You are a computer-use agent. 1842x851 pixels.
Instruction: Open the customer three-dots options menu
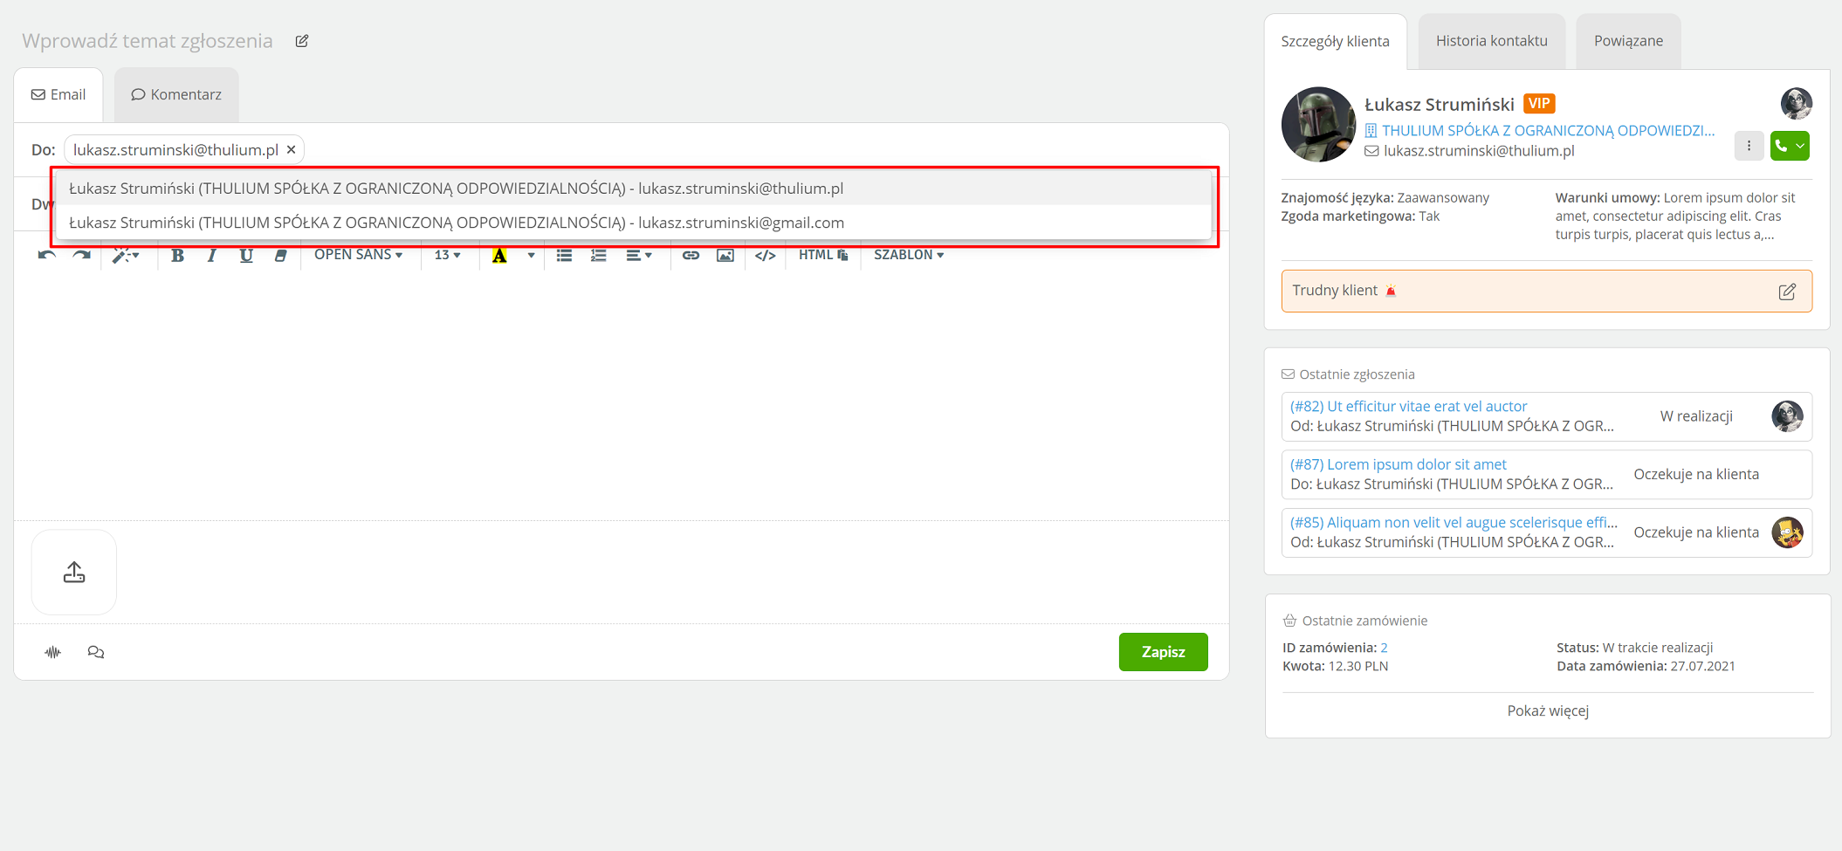(1749, 146)
